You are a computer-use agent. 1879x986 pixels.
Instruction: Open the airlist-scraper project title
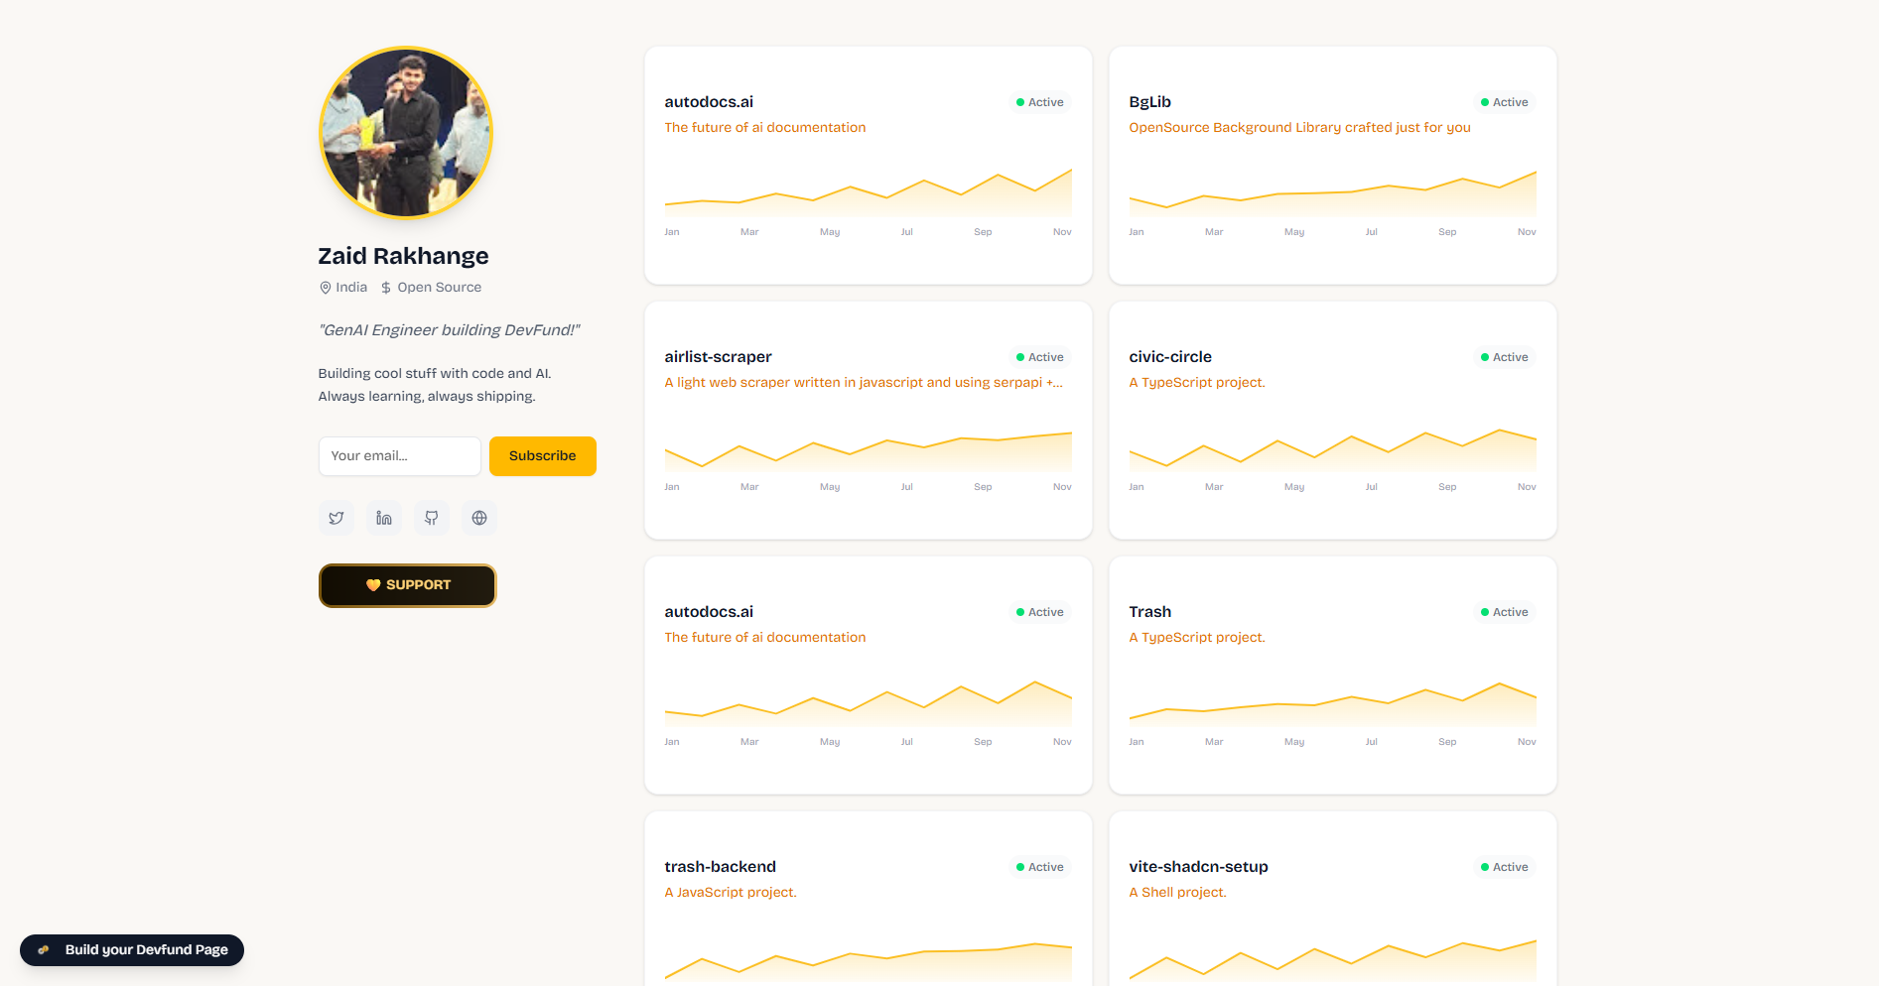(x=718, y=357)
